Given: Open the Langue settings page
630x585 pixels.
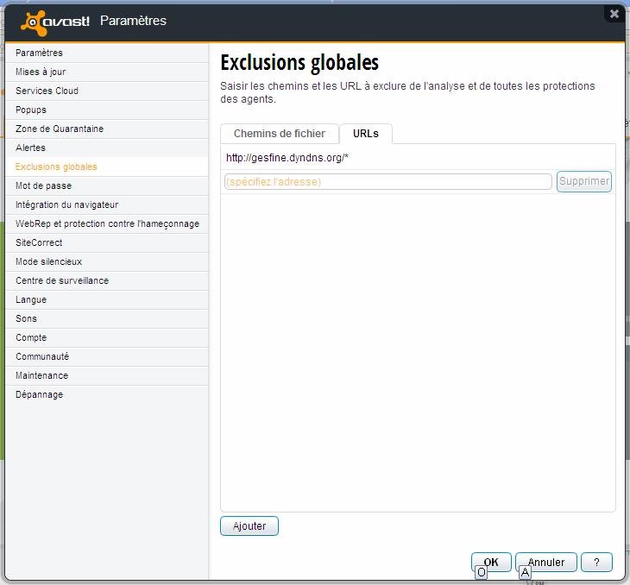Looking at the screenshot, I should [31, 299].
